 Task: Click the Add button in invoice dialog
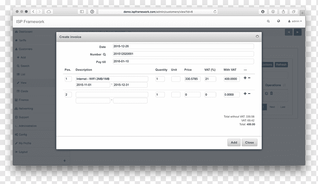234,143
